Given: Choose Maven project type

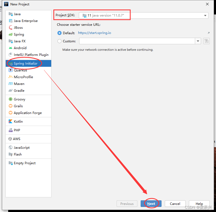Looking at the screenshot, I should [x=28, y=84].
